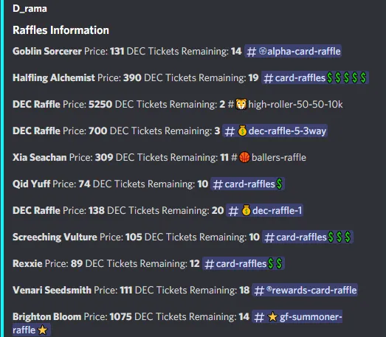This screenshot has width=386, height=337.
Task: Click the hash icon on rewards-card-raffle
Action: (259, 291)
